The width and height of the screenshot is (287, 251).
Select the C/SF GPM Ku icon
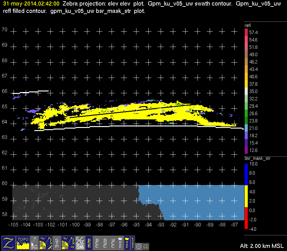point(80,243)
